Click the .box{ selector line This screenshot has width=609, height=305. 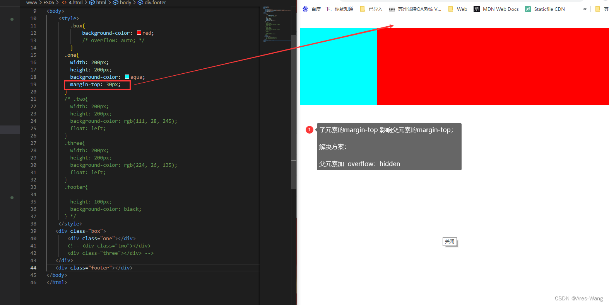pyautogui.click(x=78, y=25)
